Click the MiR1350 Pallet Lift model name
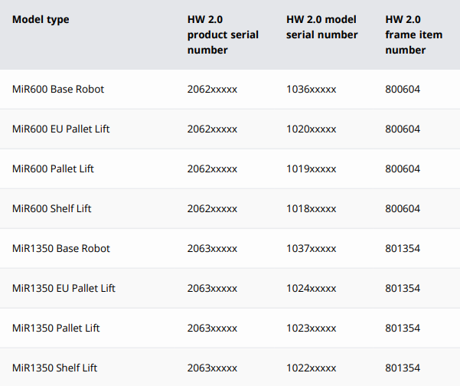 [x=56, y=328]
